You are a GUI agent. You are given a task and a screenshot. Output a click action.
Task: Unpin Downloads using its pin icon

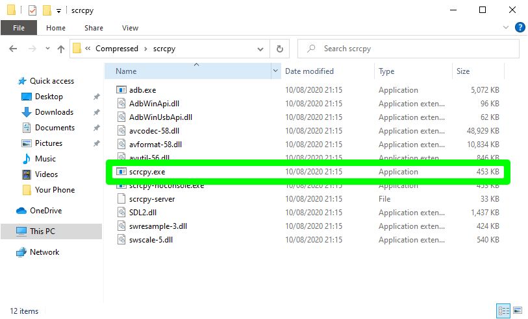click(x=97, y=112)
